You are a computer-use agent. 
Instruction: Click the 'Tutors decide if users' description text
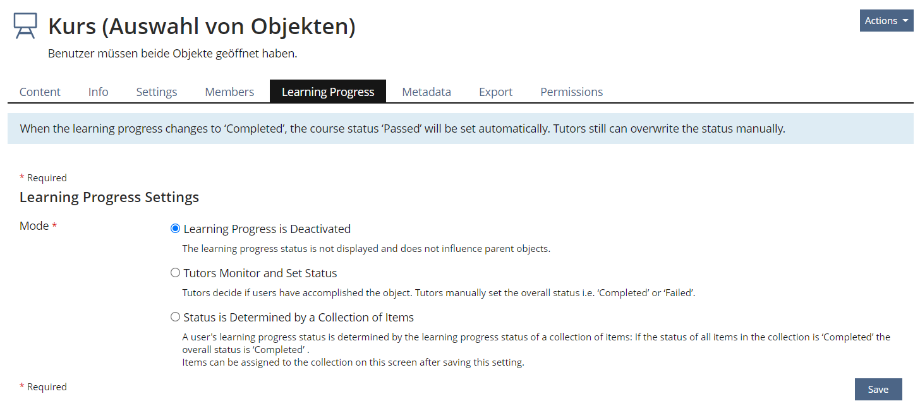tap(439, 293)
